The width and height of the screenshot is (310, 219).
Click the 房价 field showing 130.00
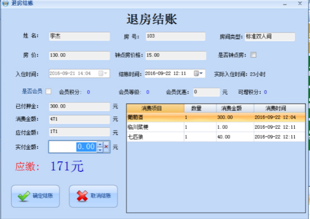[79, 55]
